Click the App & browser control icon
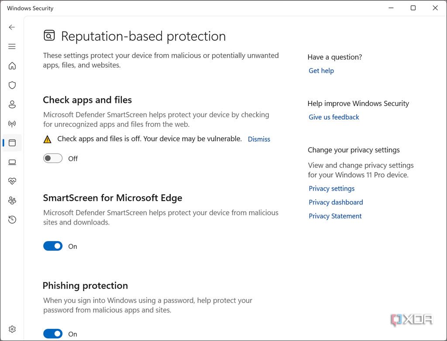This screenshot has height=341, width=447. 12,143
